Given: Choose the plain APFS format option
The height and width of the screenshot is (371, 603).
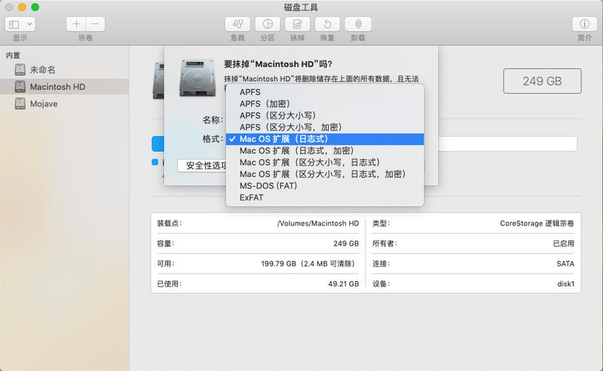Looking at the screenshot, I should (x=250, y=92).
